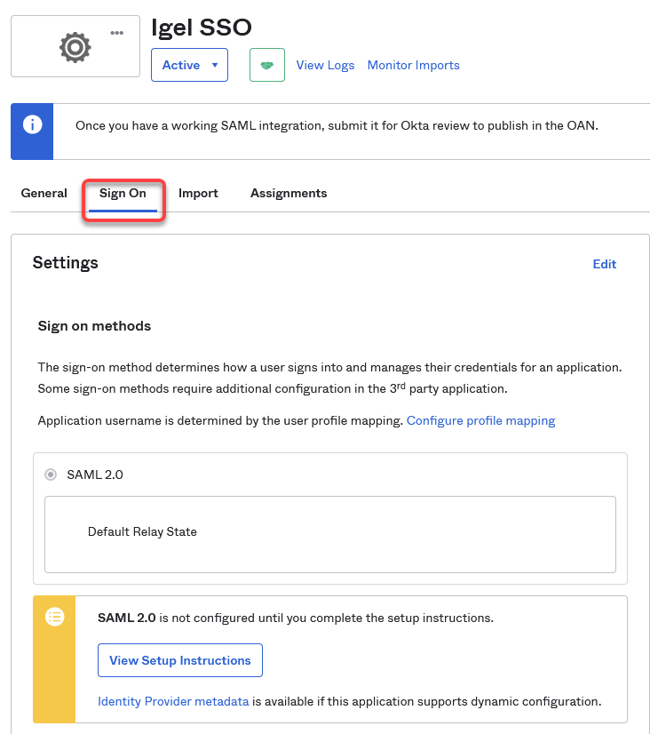Select the SAML 2.0 radio button
This screenshot has width=650, height=734.
pyautogui.click(x=51, y=475)
